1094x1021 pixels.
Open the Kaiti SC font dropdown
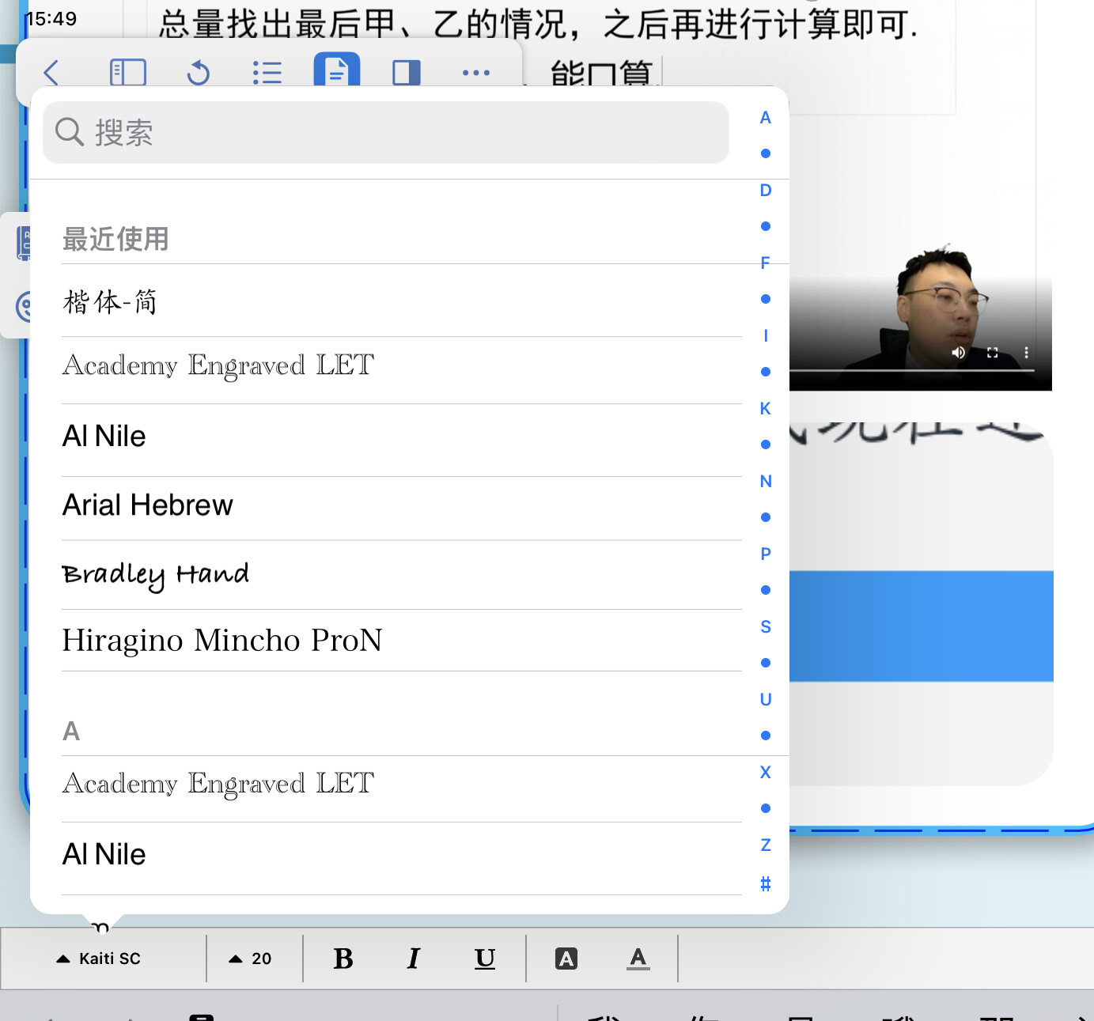coord(99,959)
